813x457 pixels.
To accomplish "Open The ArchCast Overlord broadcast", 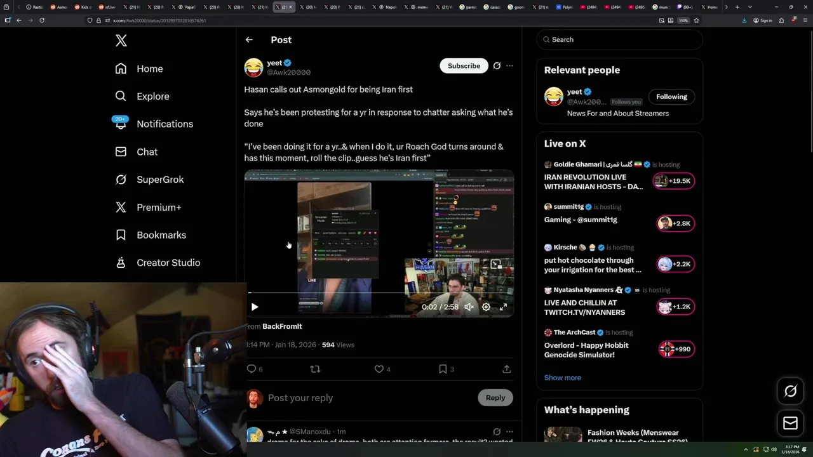I will click(x=586, y=350).
